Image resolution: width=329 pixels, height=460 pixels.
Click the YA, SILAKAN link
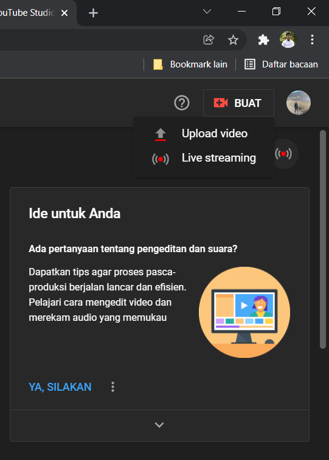tap(60, 387)
